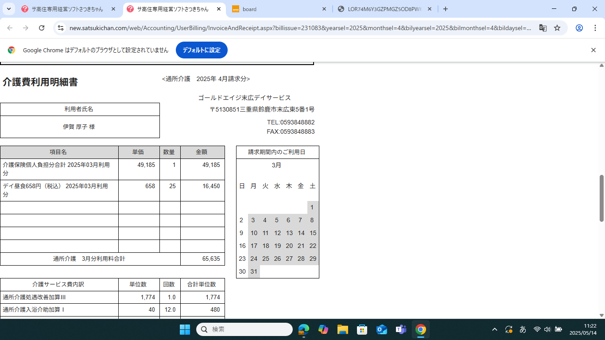Reload the page with the refresh icon
Image resolution: width=605 pixels, height=340 pixels.
pyautogui.click(x=42, y=28)
